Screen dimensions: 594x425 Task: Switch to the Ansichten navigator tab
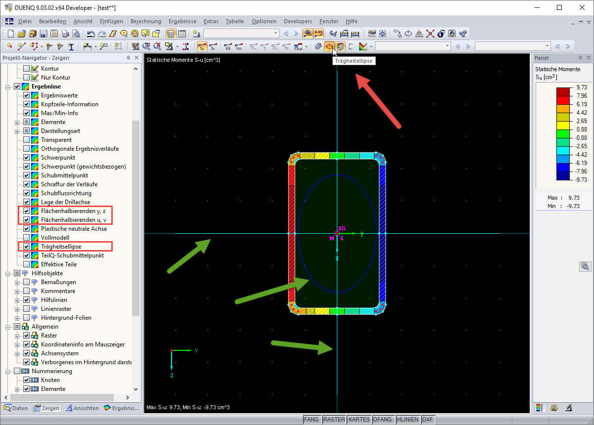[x=83, y=408]
